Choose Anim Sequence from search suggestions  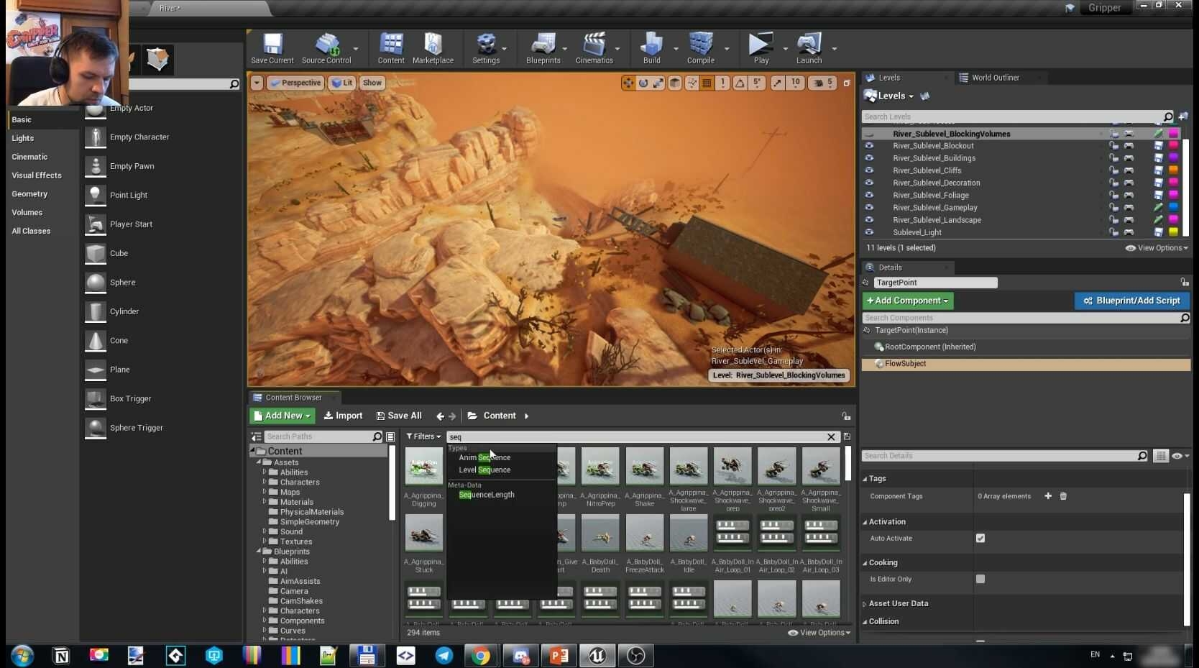[x=484, y=458]
